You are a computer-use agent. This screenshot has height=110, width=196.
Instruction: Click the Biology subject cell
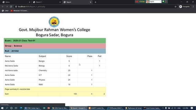(x=42, y=66)
